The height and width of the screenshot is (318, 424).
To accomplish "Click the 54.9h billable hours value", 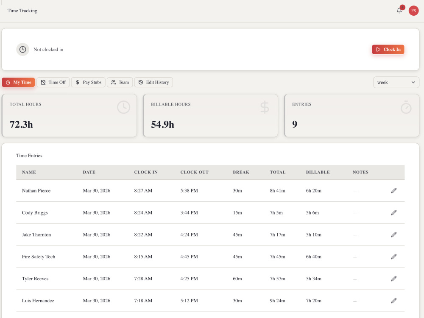I will click(162, 124).
